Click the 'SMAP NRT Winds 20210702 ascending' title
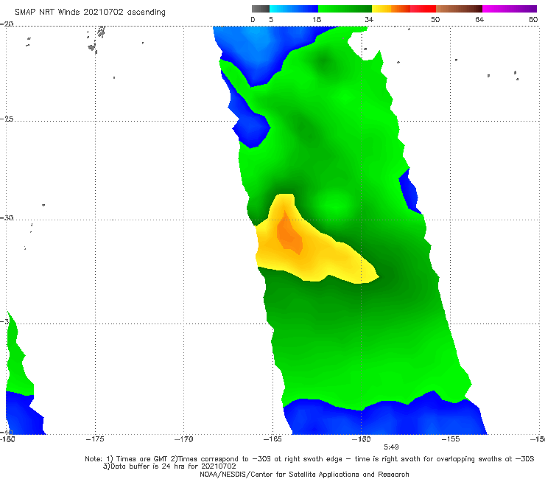Viewport: 545px width, 479px height. click(90, 13)
